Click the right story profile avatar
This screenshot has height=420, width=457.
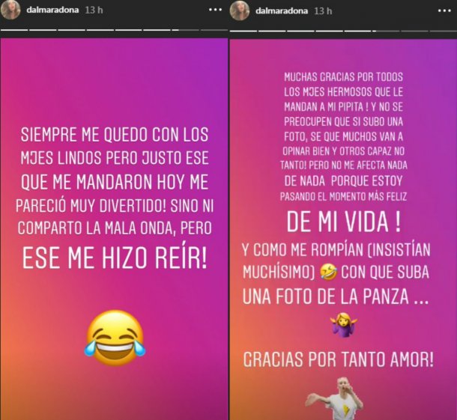click(x=240, y=10)
